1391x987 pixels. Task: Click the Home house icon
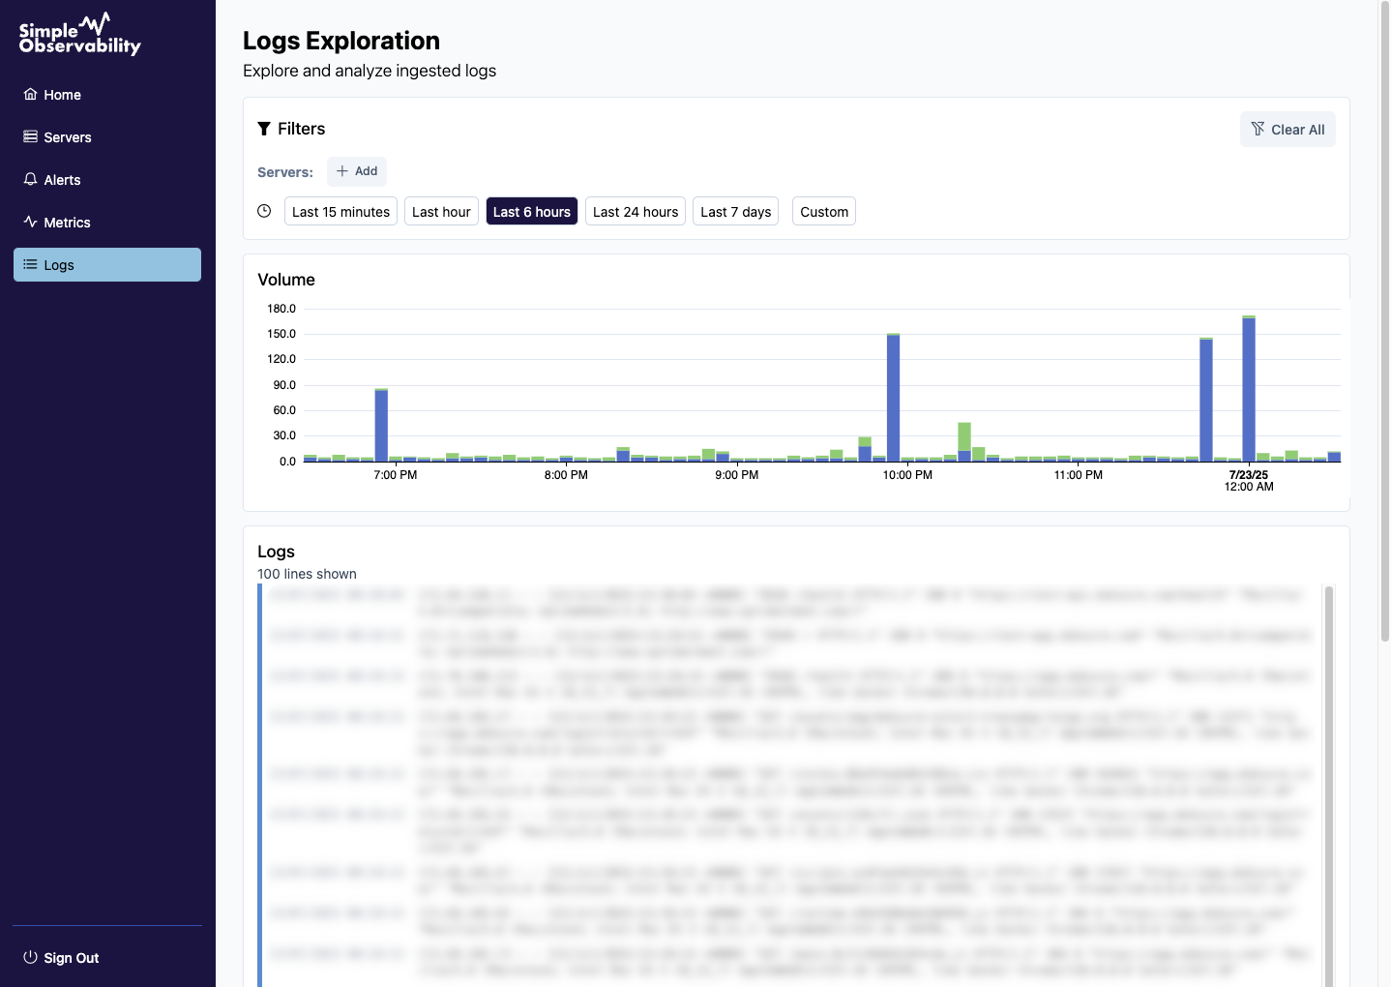coord(31,95)
